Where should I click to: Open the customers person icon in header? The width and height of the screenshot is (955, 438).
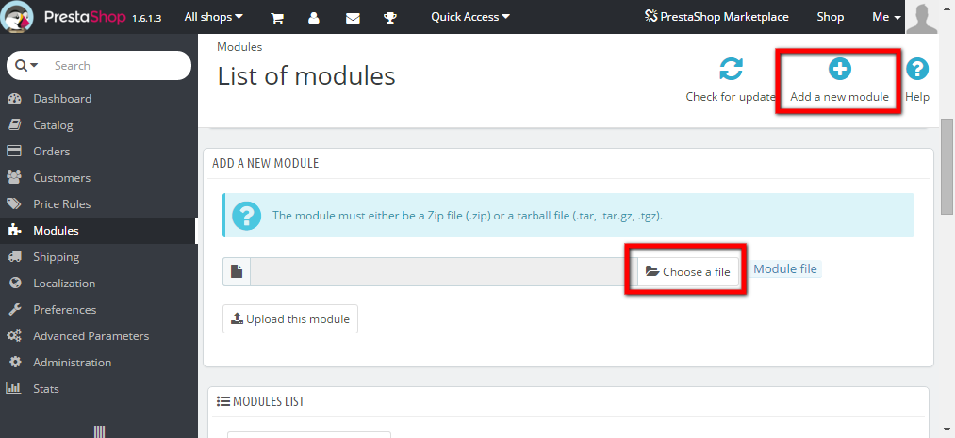click(x=314, y=17)
